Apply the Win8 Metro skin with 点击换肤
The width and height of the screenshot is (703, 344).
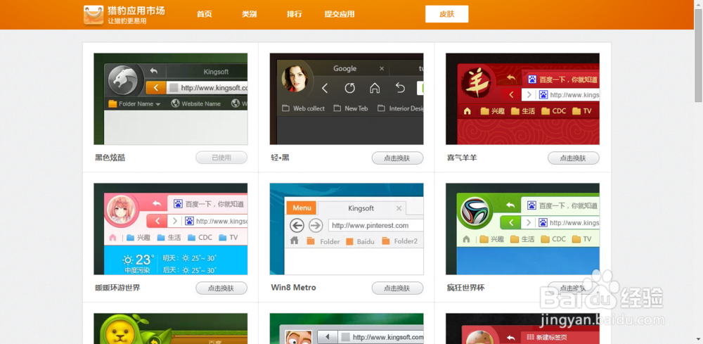(397, 288)
